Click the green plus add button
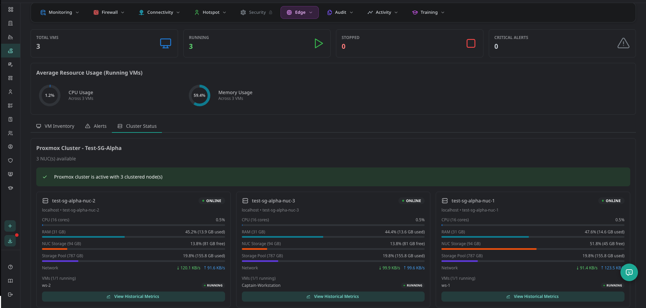Screen dimensions: 646x308 tap(10, 226)
